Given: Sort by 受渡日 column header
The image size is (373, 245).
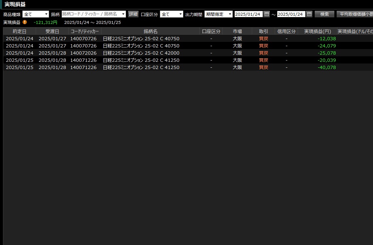Looking at the screenshot, I should pyautogui.click(x=52, y=31).
